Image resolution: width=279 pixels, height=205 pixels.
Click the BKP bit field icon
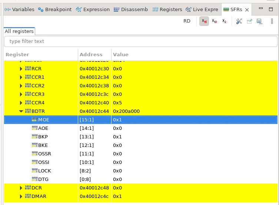tap(34, 137)
